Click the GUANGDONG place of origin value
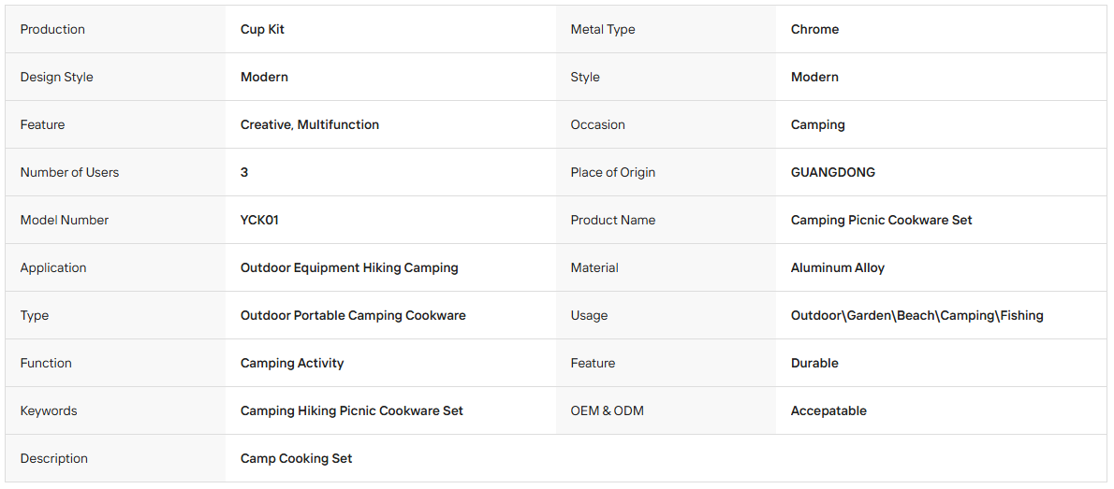Image resolution: width=1114 pixels, height=489 pixels. pyautogui.click(x=832, y=172)
